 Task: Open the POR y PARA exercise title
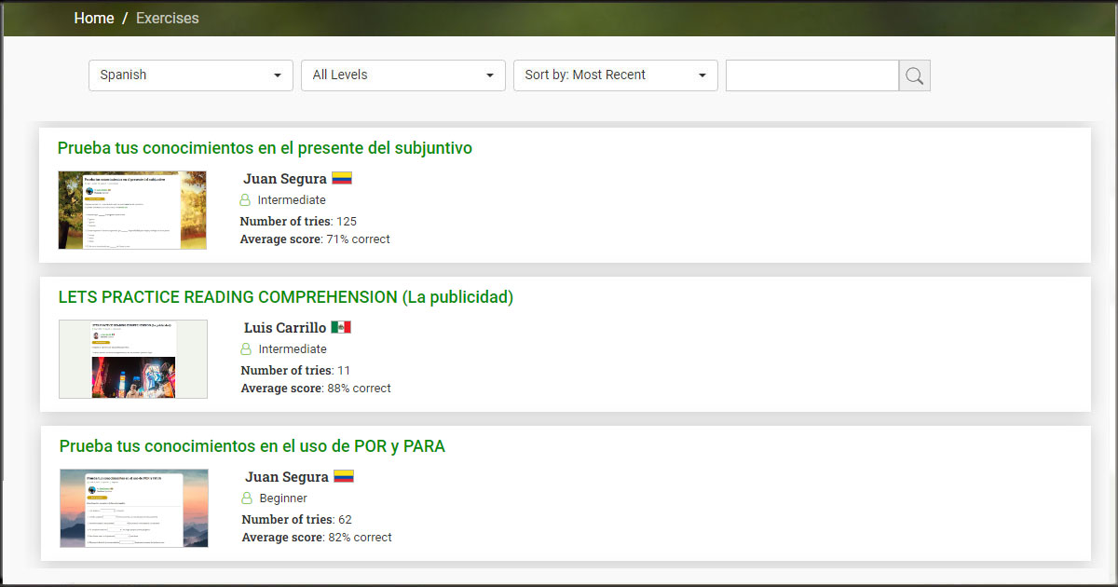252,446
